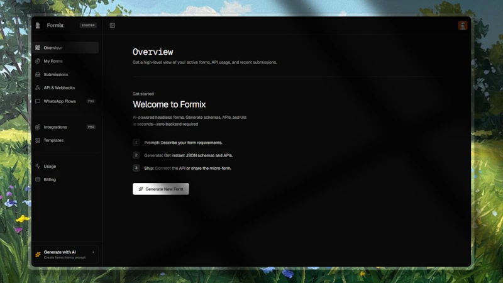Click the "Get started" label

(143, 94)
